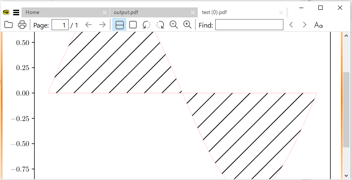The height and width of the screenshot is (180, 352).
Task: Click the 0.50 axis label
Action: coord(23,42)
